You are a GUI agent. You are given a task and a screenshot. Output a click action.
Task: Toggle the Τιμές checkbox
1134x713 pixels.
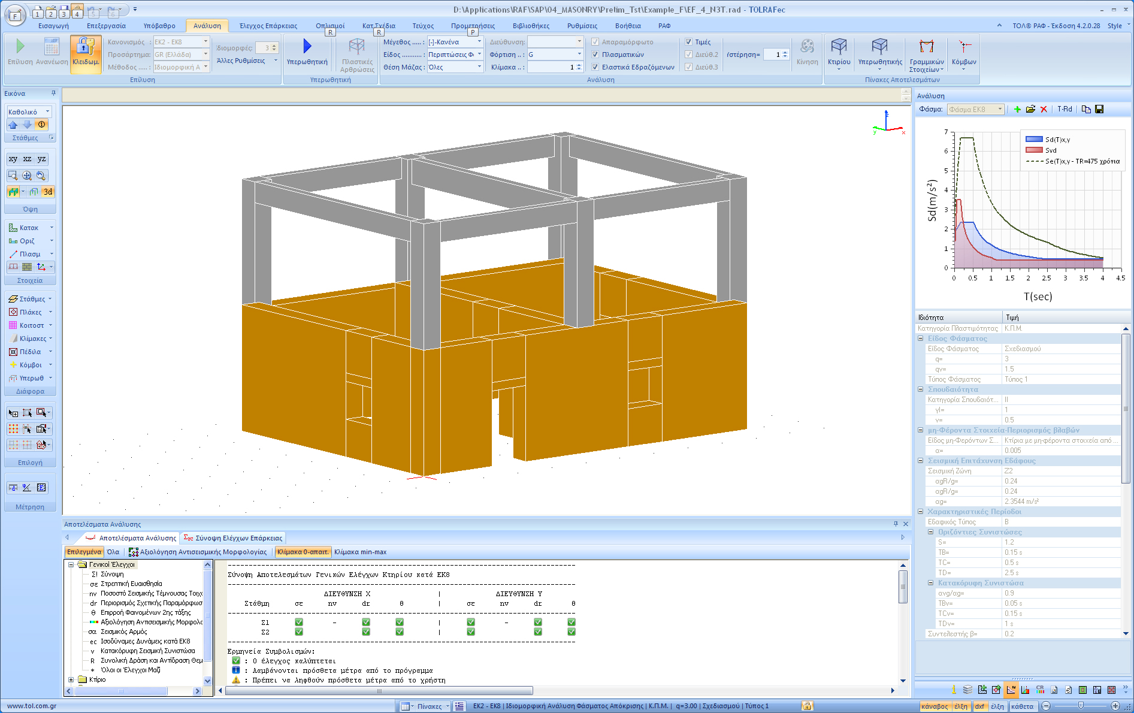(x=689, y=42)
